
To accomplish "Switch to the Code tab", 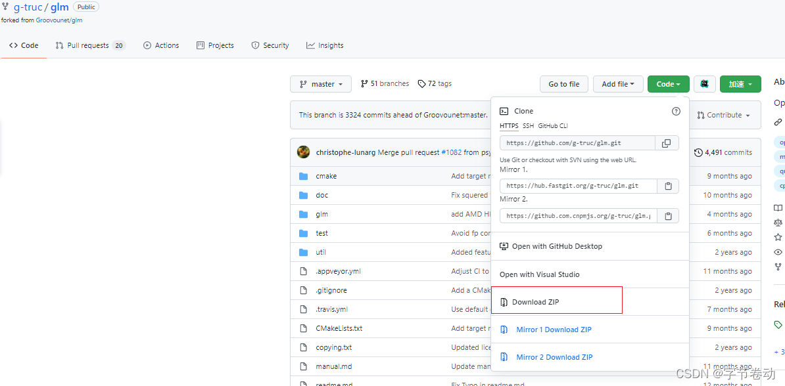I will tap(24, 45).
